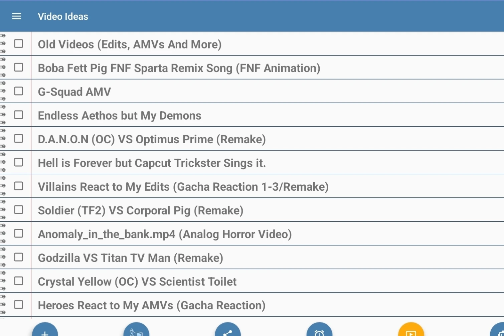This screenshot has height=336, width=504.
Task: Tap the share list button
Action: [x=228, y=331]
